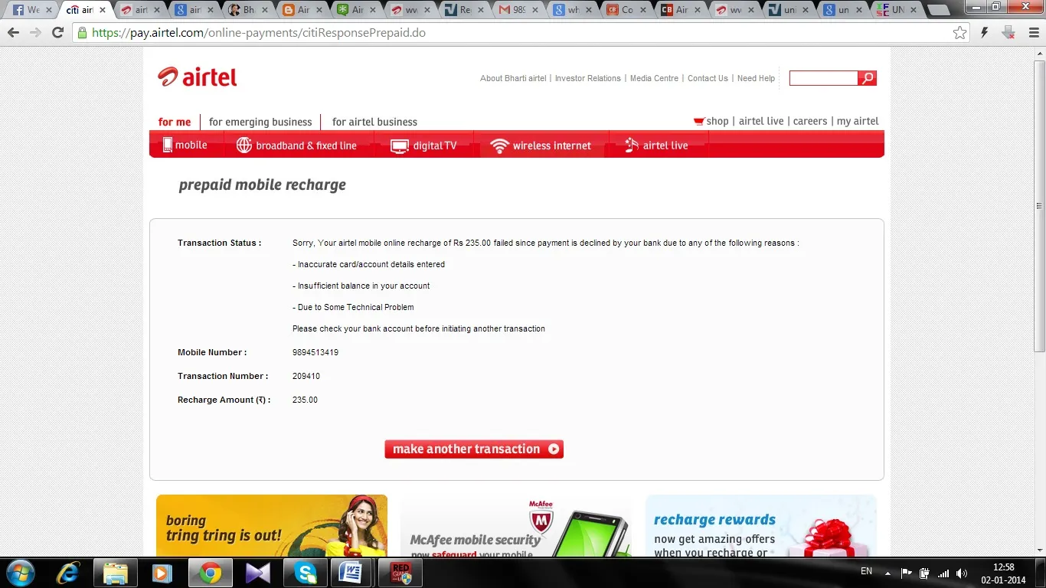Open Skype from the taskbar
The image size is (1046, 588).
[x=305, y=573]
